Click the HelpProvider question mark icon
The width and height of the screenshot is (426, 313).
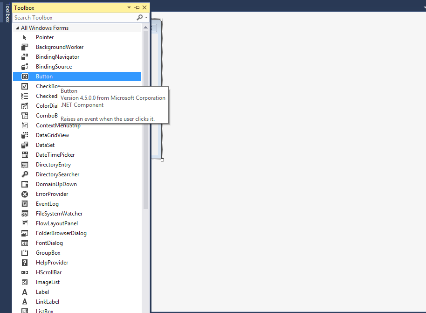(x=25, y=263)
